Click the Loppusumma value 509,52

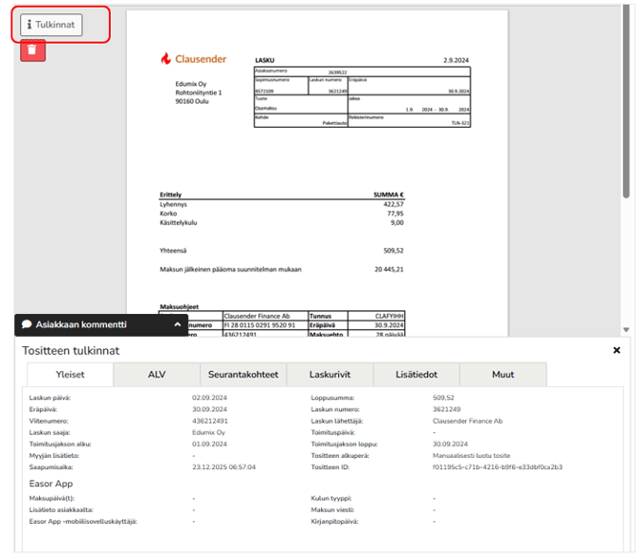click(x=443, y=398)
